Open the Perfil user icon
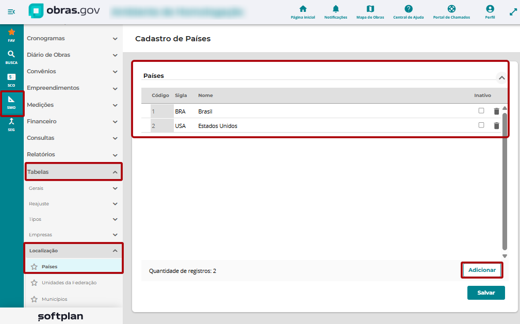This screenshot has width=520, height=324. click(x=490, y=9)
